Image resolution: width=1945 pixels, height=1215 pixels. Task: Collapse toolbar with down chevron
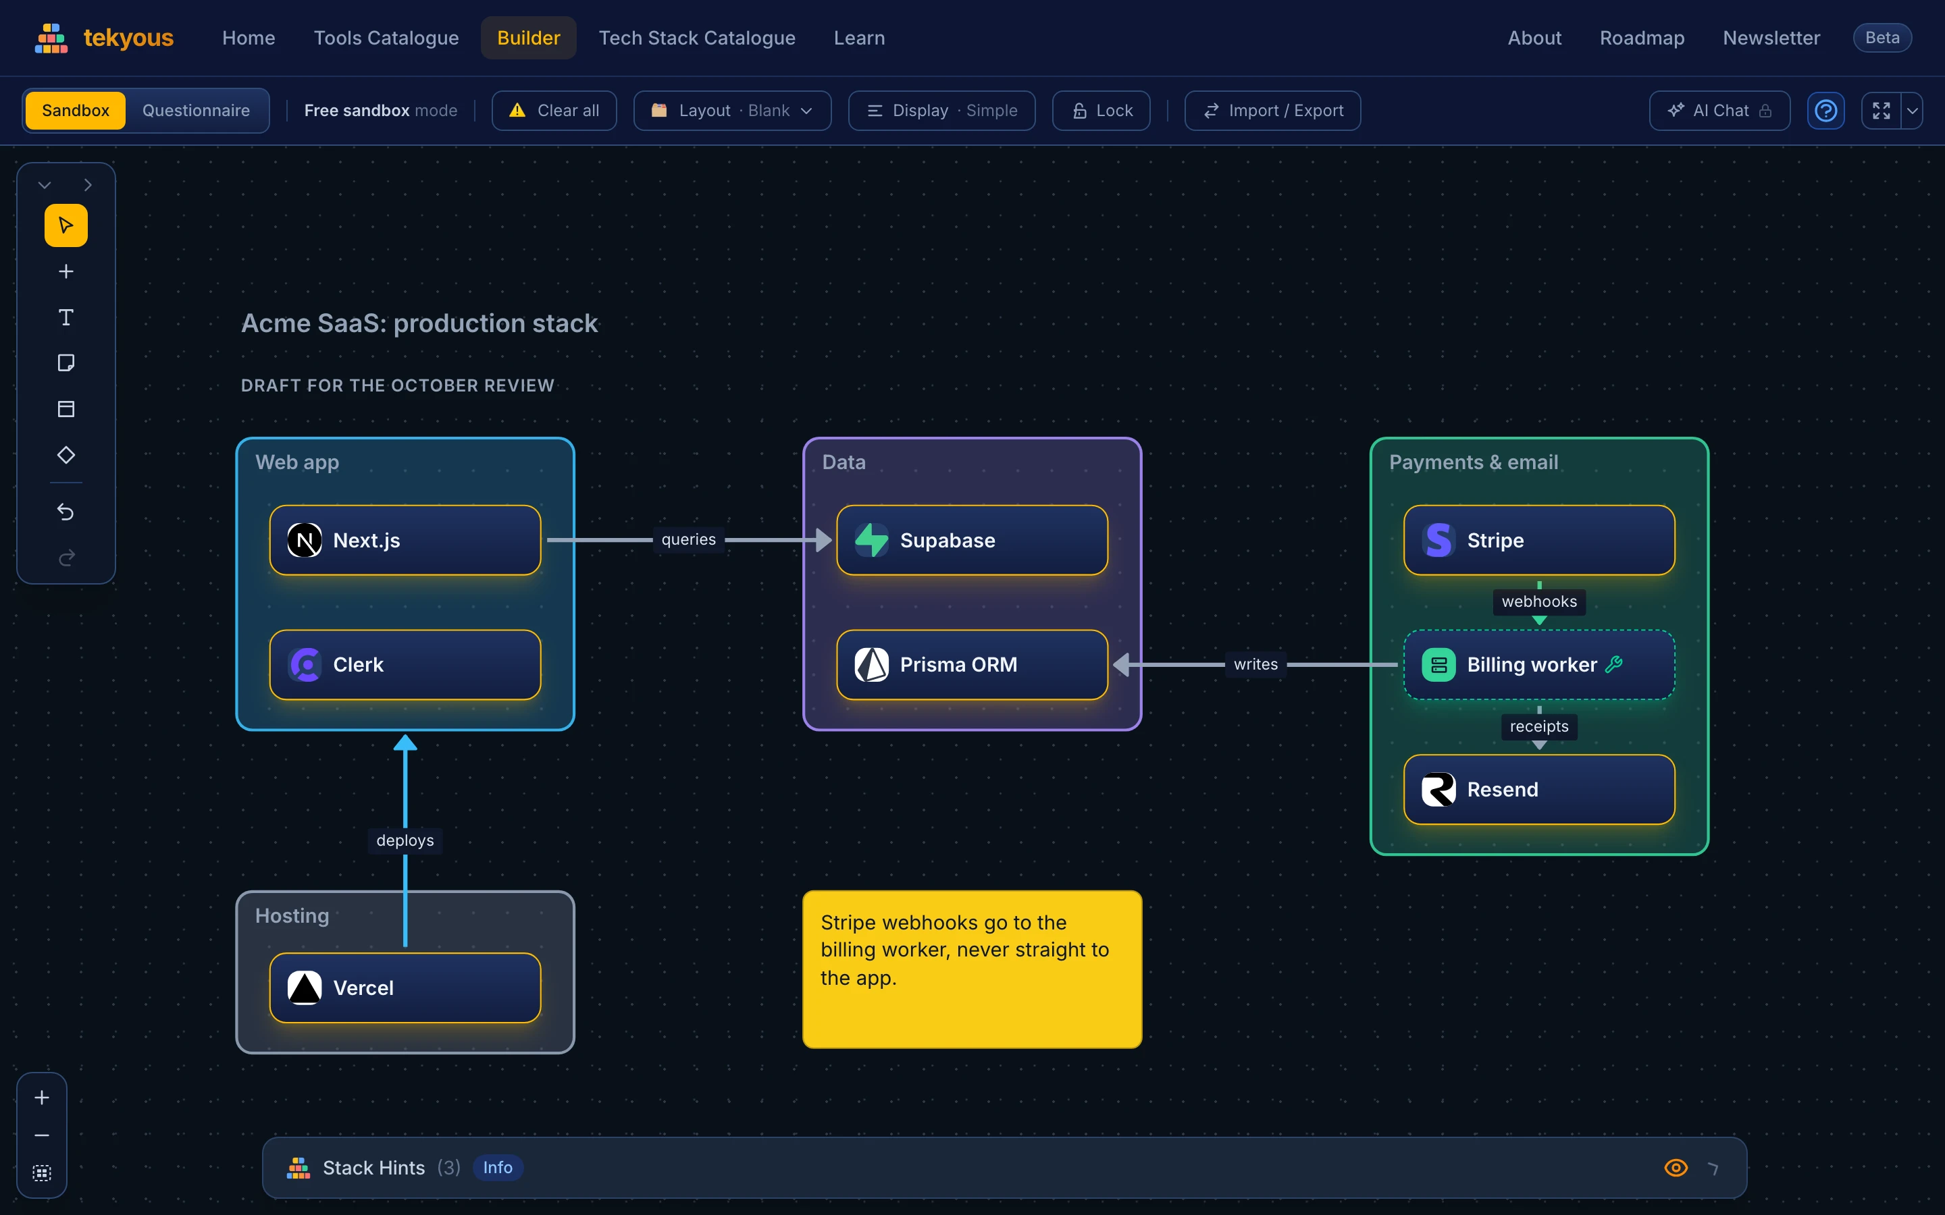coord(45,185)
